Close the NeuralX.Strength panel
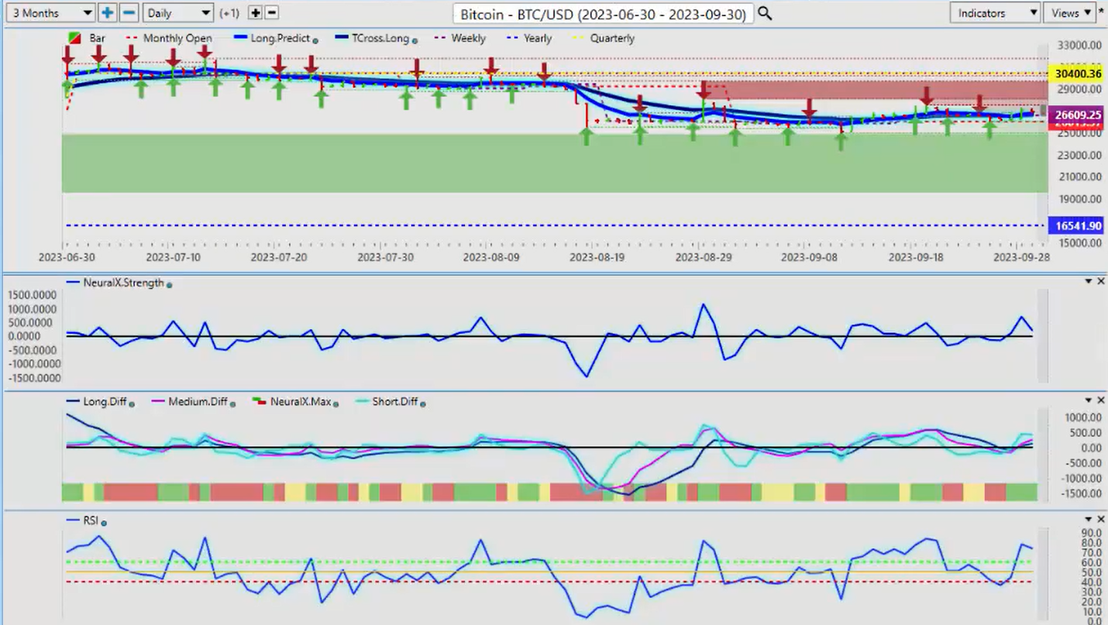The height and width of the screenshot is (625, 1108). pyautogui.click(x=1101, y=281)
